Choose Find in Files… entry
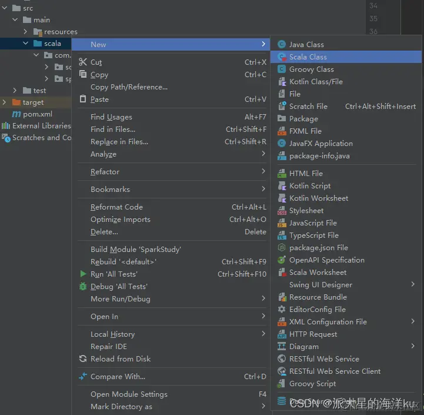 [172, 129]
